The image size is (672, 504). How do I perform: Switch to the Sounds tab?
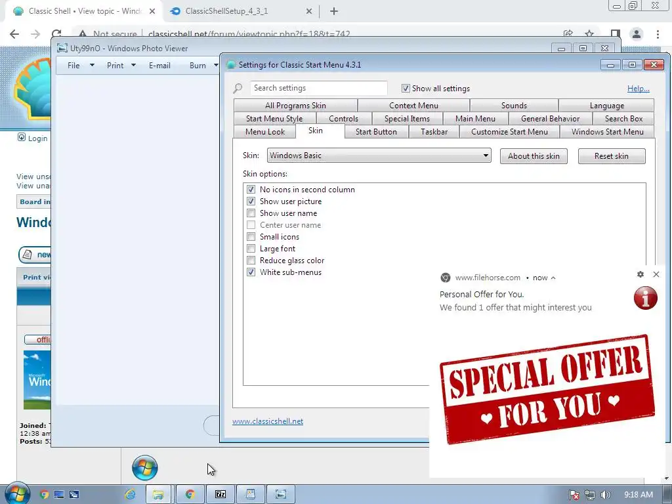[514, 106]
